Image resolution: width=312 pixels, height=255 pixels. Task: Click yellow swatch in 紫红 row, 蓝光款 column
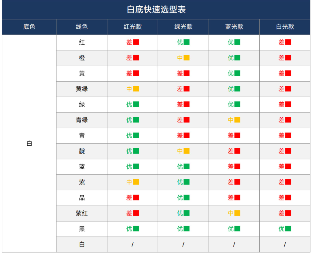237,213
